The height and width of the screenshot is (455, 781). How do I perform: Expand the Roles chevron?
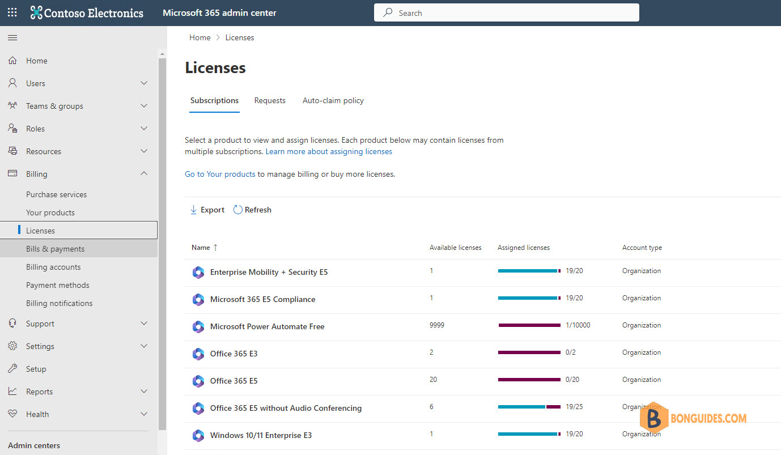(x=144, y=129)
